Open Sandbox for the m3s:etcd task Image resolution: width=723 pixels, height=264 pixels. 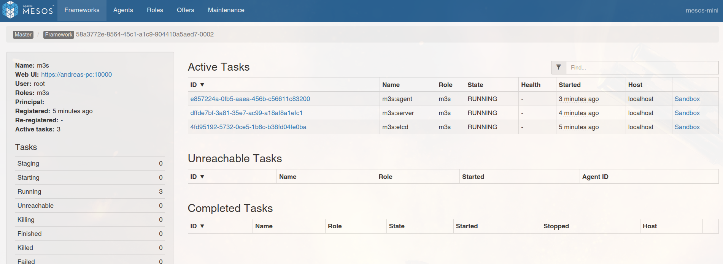(x=687, y=127)
